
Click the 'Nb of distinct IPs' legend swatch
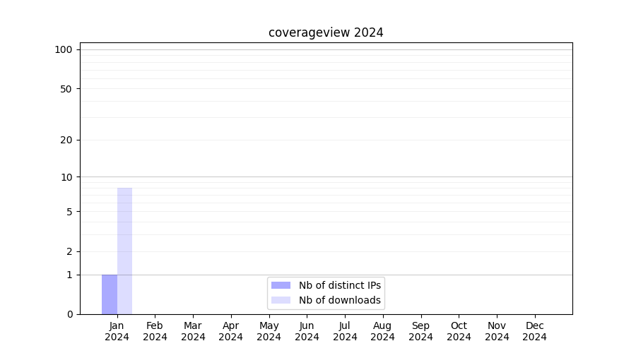click(281, 285)
